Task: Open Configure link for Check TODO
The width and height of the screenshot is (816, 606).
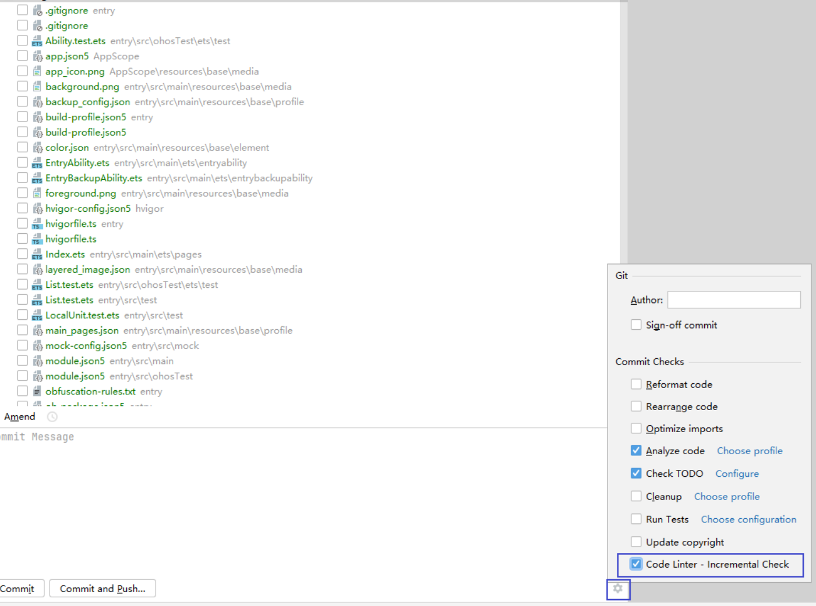Action: click(x=737, y=473)
